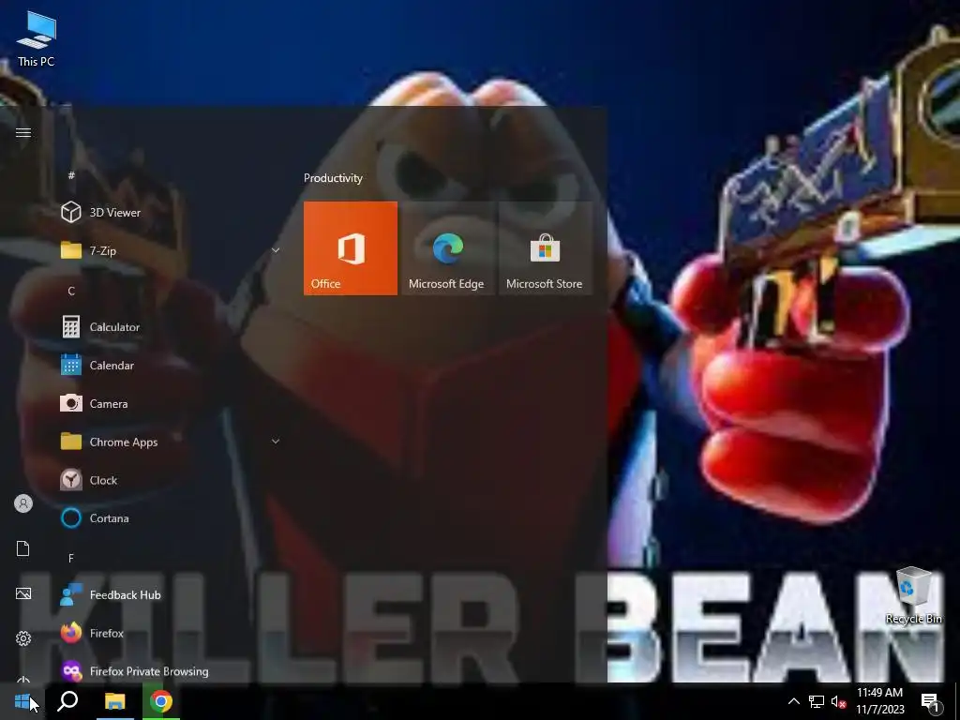This screenshot has width=960, height=720.
Task: Close Start menu via Windows Start button
Action: point(22,701)
